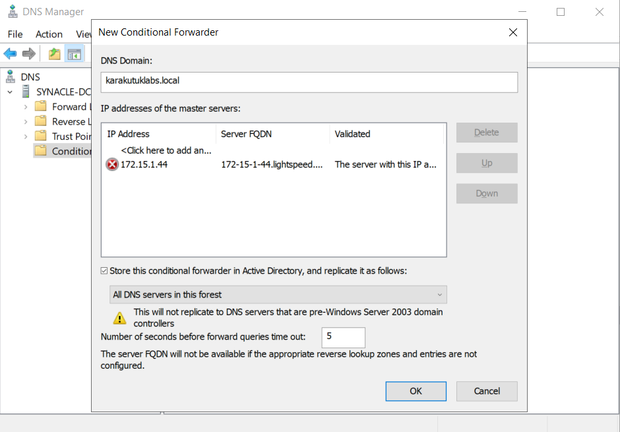This screenshot has width=620, height=432.
Task: Select the Conditional Forwarders folder
Action: [63, 151]
